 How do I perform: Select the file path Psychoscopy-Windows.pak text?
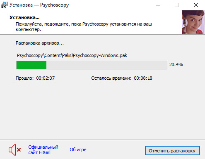pos(72,55)
